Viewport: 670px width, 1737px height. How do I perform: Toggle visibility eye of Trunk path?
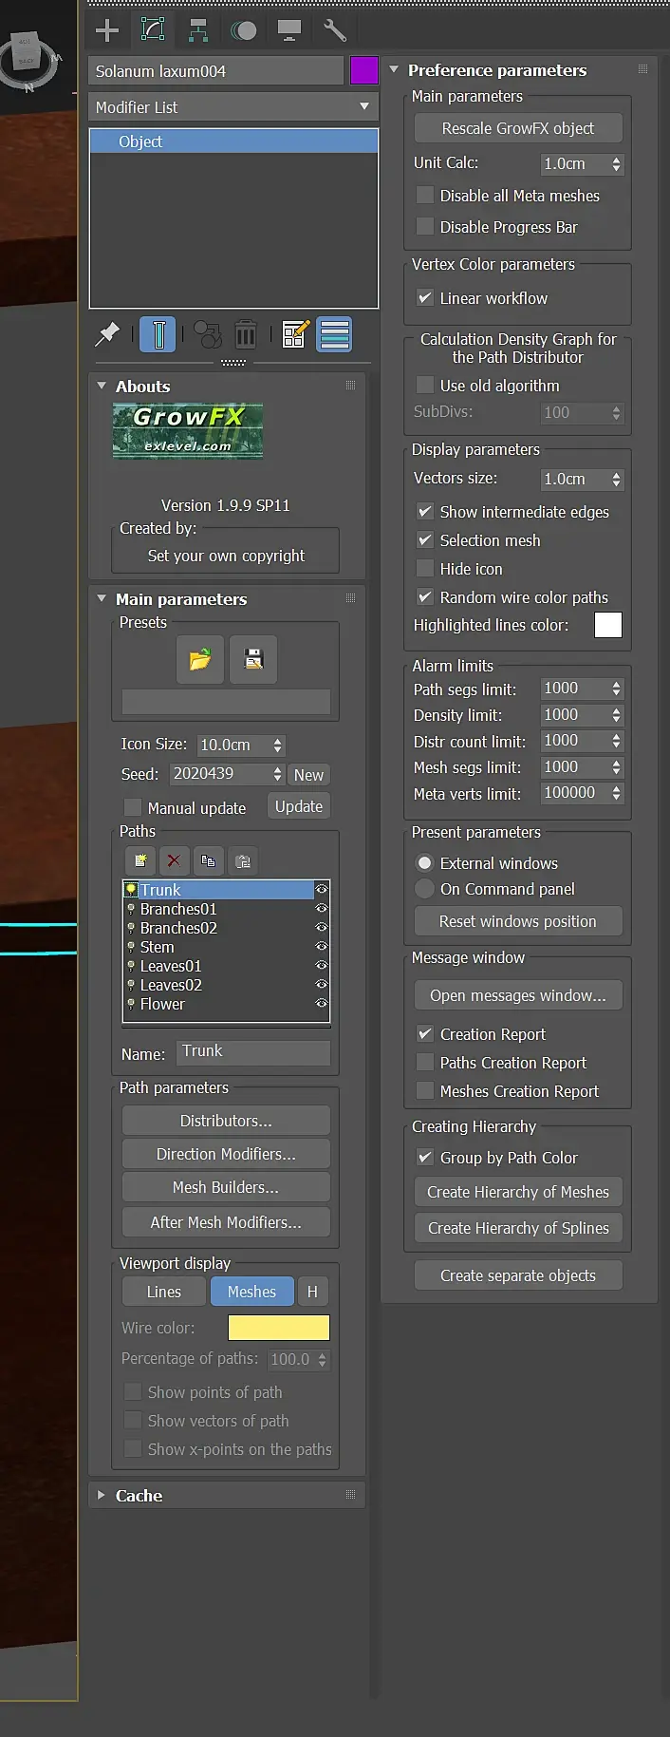point(322,890)
